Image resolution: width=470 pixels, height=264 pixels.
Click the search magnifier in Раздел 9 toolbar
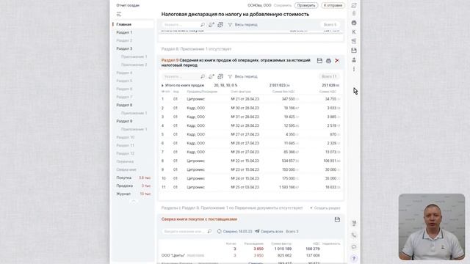[x=203, y=76]
